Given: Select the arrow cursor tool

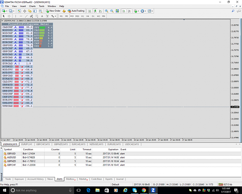Looking at the screenshot, I should click(4, 16).
